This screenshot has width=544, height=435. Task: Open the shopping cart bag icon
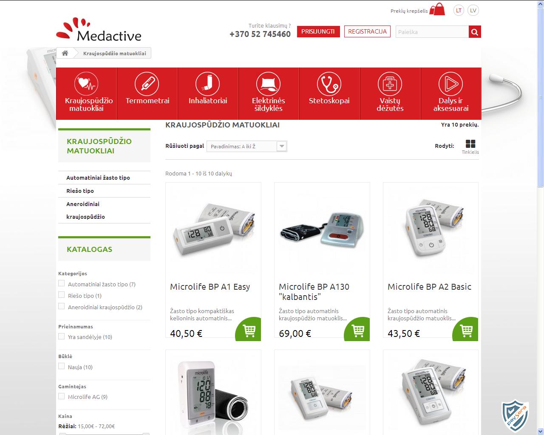pos(437,9)
